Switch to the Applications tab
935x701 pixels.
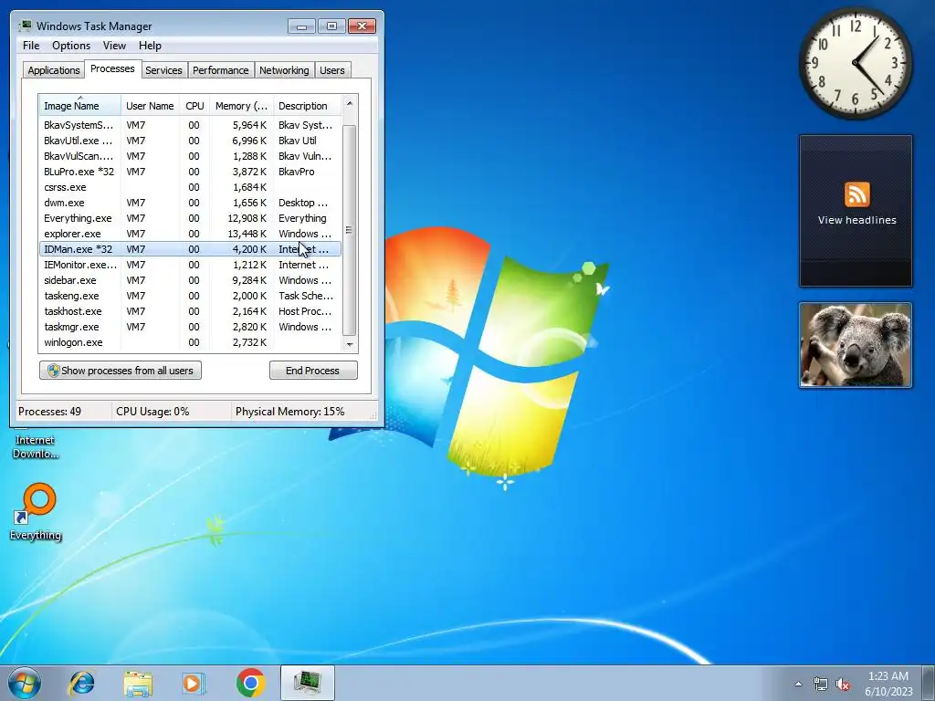pos(54,70)
